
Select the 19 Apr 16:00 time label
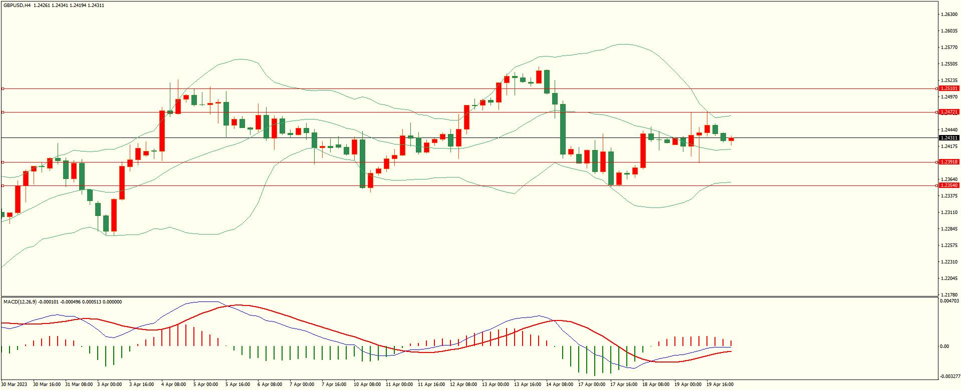[x=720, y=384]
